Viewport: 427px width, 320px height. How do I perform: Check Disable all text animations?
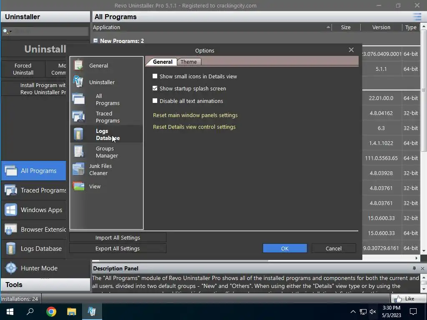click(155, 101)
